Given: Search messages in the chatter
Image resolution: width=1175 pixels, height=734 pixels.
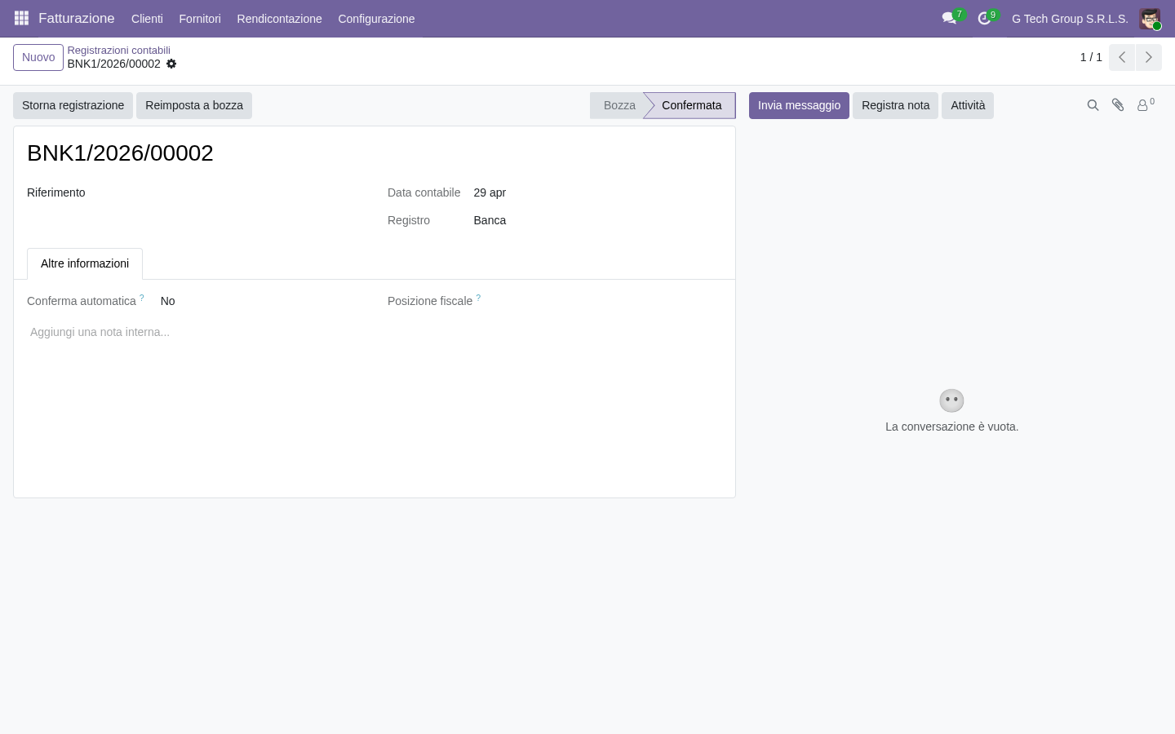Looking at the screenshot, I should click(x=1093, y=105).
